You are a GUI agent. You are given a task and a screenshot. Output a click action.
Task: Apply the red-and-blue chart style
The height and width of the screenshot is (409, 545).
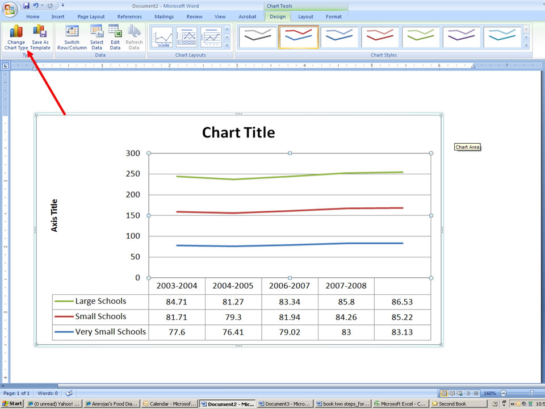click(x=299, y=36)
